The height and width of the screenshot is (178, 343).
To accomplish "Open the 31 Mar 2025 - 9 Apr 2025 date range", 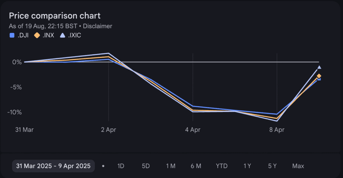I will (53, 166).
